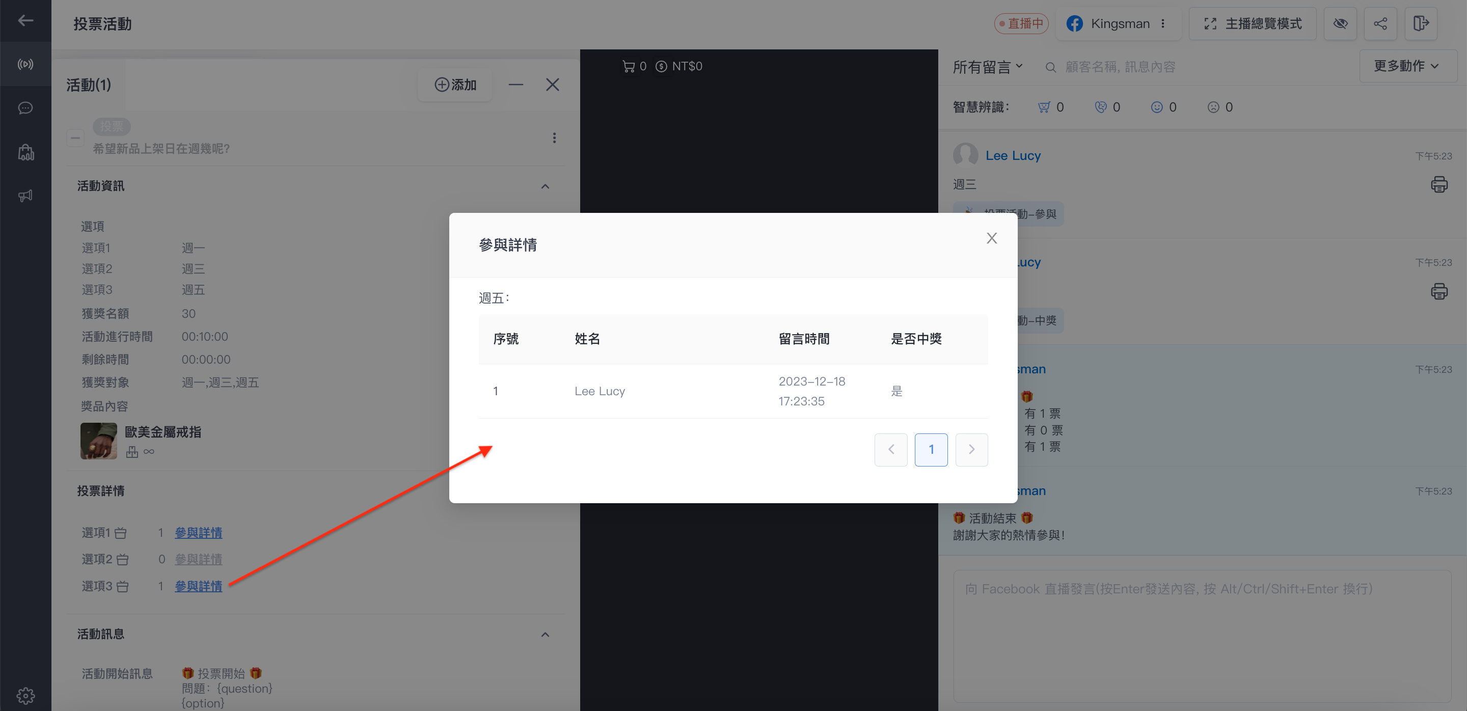Click the gift icon beside 選項3
Screen dimensions: 1467x711
(x=122, y=586)
